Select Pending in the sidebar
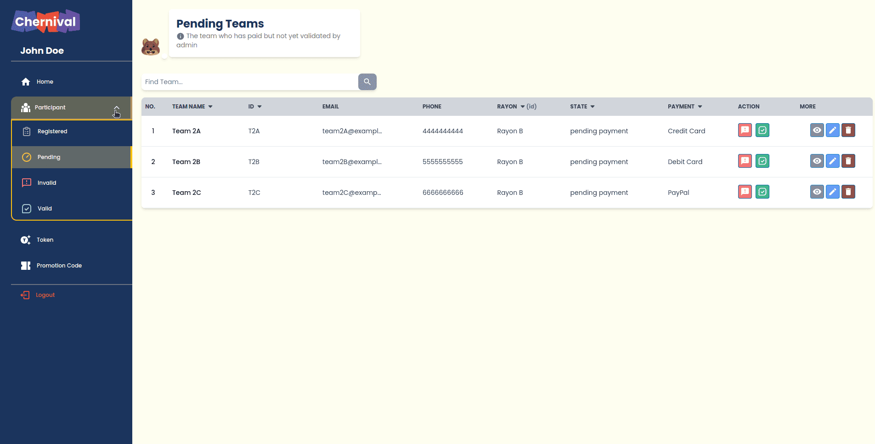The image size is (875, 444). (x=72, y=157)
